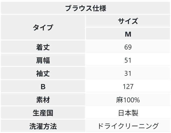Click the B row label
Image resolution: width=171 pixels, height=133 pixels.
coord(43,87)
